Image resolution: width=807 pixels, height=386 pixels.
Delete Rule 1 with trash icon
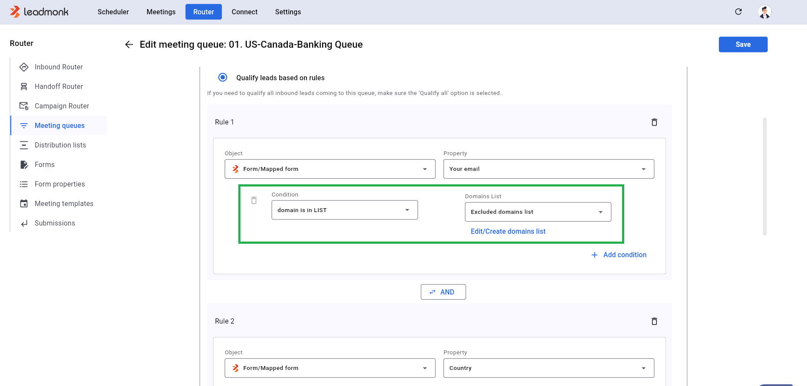(654, 122)
